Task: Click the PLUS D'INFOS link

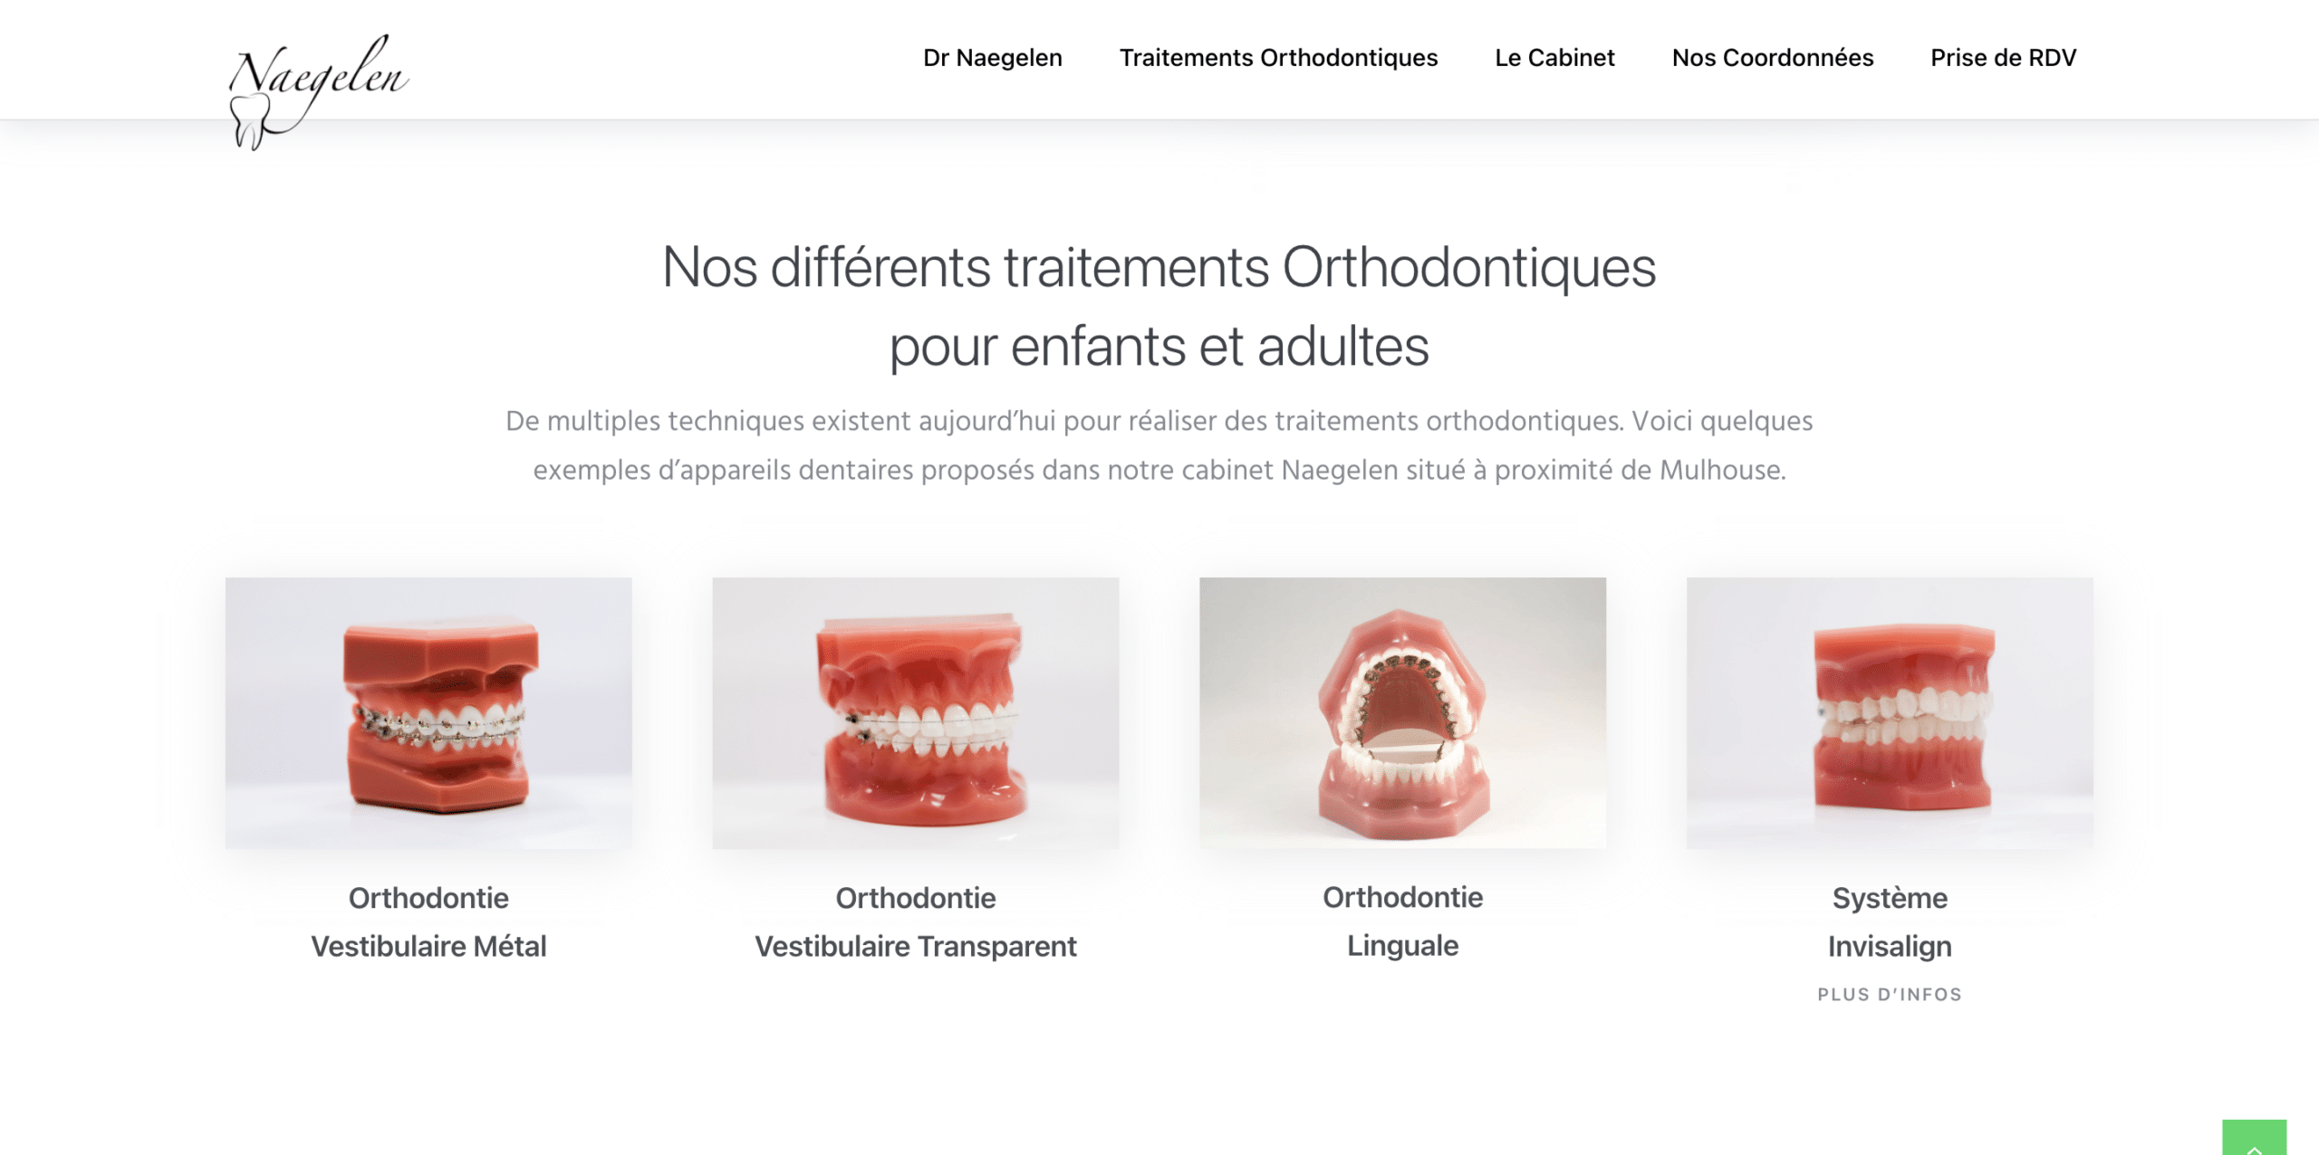Action: pos(1890,994)
